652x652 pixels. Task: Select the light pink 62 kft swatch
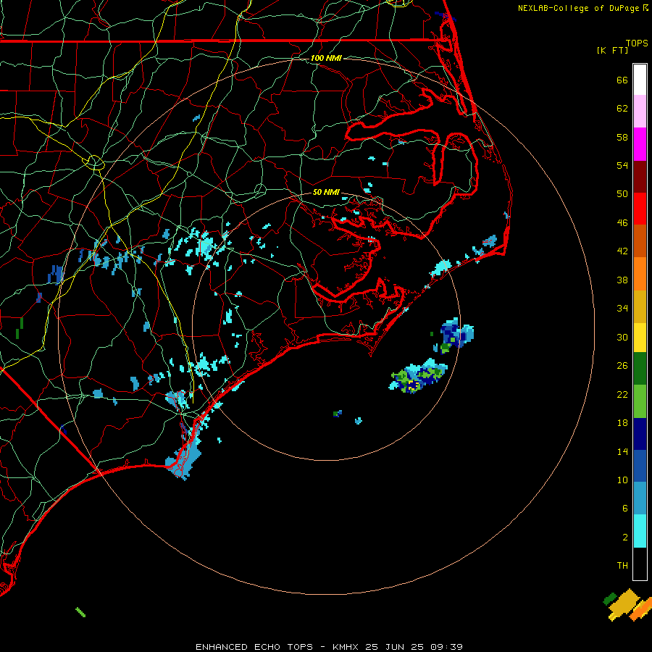coord(640,111)
